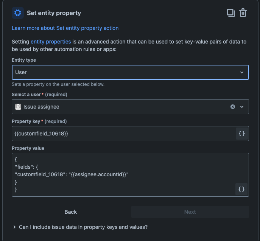Expand the Entity type chevron arrow
Image resolution: width=260 pixels, height=241 pixels.
(242, 72)
